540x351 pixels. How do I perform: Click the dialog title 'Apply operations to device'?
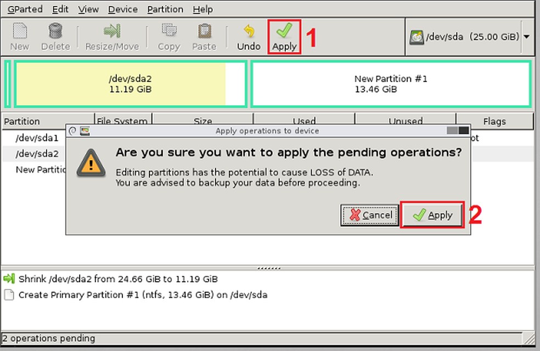[x=267, y=131]
